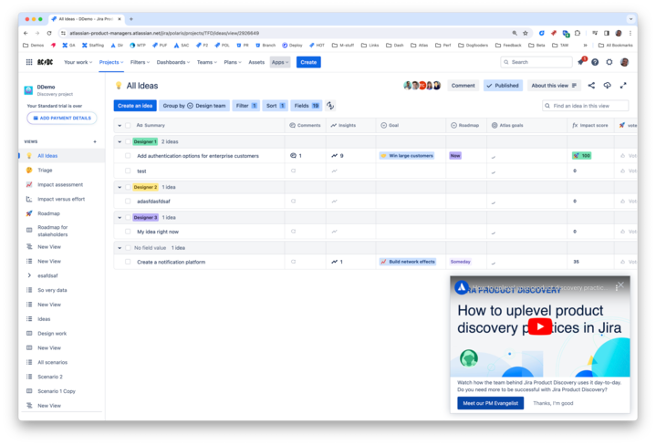Viewport: 656px width, 445px height.
Task: Select the My idea right now checkbox
Action: tap(128, 232)
